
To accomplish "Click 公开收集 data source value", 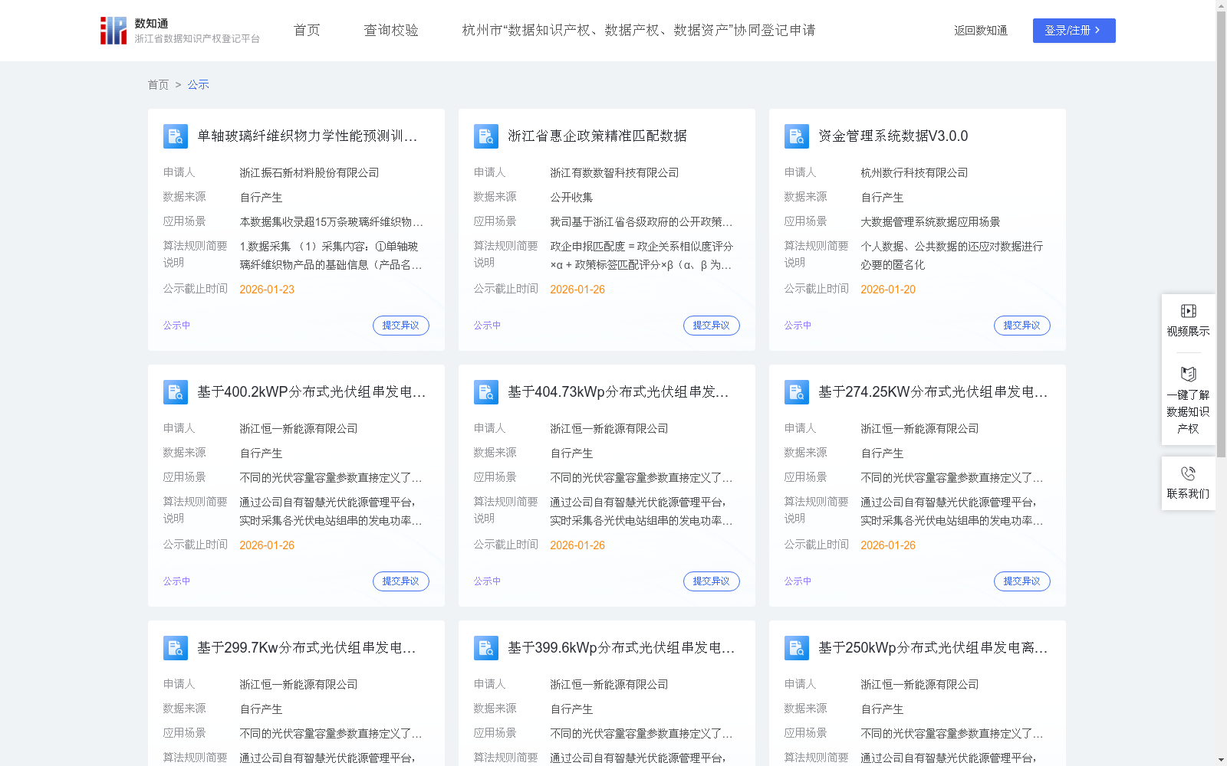I will pyautogui.click(x=571, y=198).
